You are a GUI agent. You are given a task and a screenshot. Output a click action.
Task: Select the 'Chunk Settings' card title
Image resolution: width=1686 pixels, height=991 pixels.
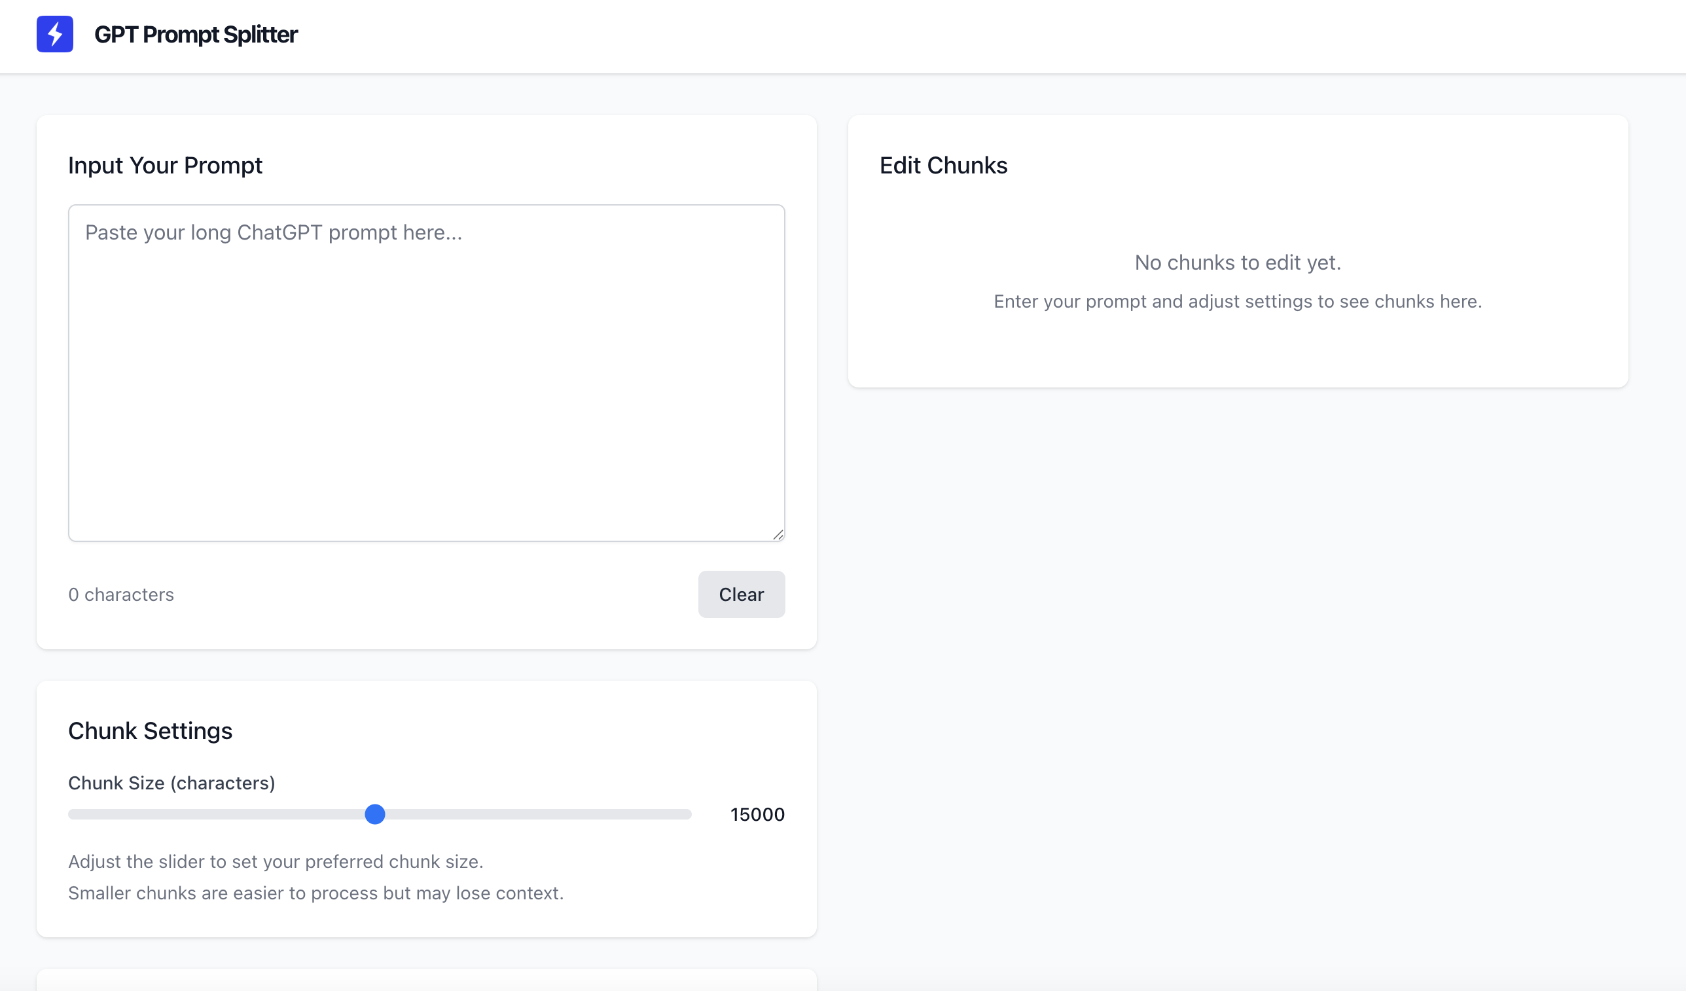pos(150,730)
